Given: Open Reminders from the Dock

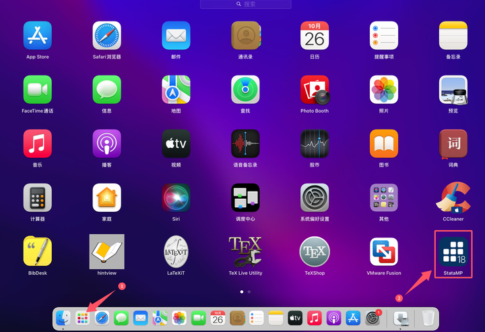Looking at the screenshot, I should 257,318.
